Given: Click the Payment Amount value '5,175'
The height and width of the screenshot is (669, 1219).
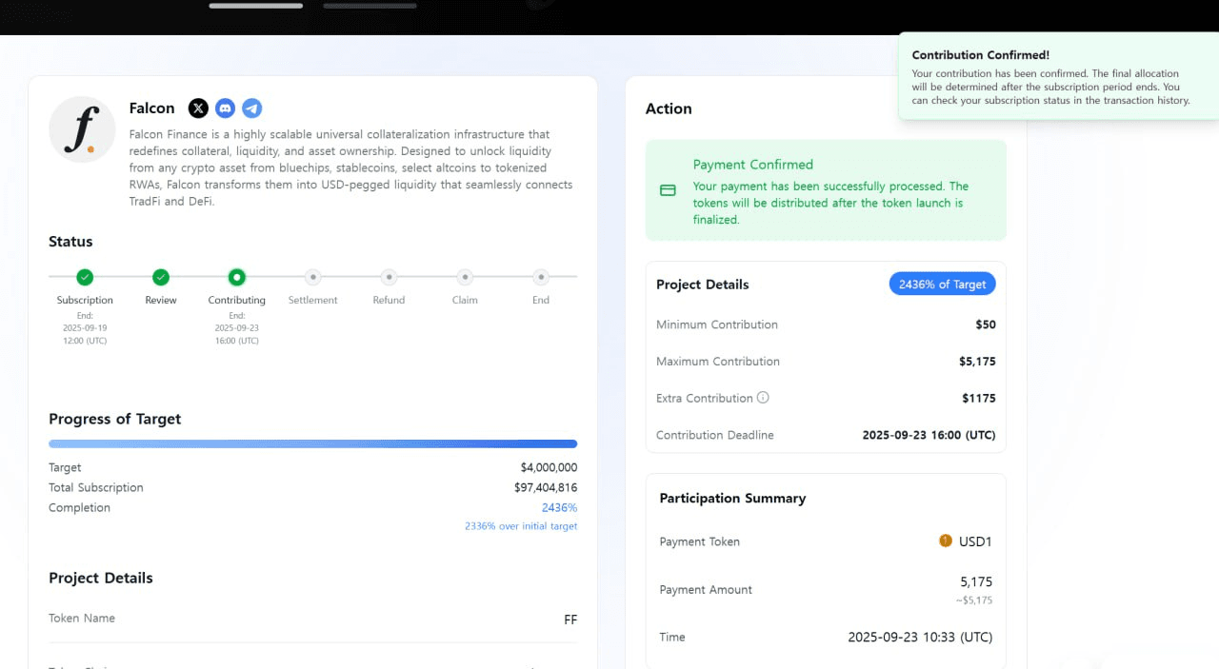Looking at the screenshot, I should tap(976, 581).
